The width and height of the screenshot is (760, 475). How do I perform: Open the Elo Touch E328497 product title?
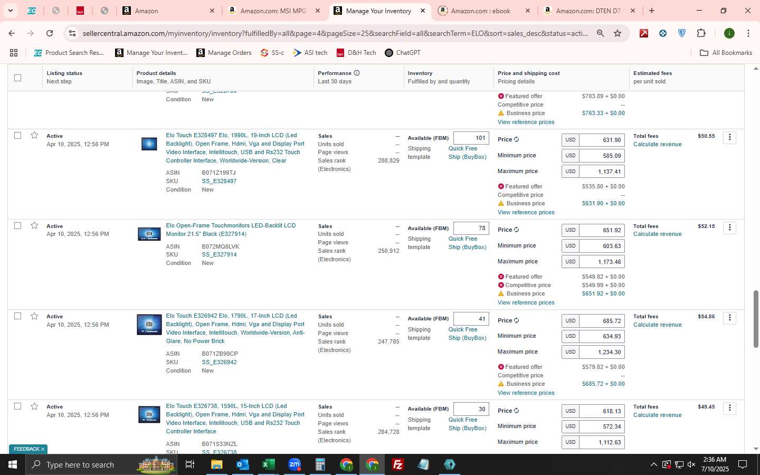tap(235, 148)
